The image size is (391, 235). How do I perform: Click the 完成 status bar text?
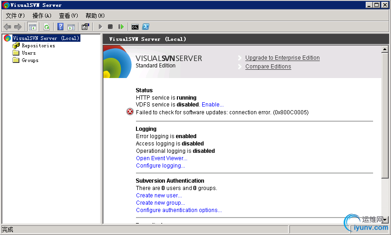pyautogui.click(x=7, y=229)
